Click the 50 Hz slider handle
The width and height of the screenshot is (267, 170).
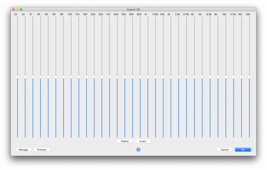click(x=48, y=77)
